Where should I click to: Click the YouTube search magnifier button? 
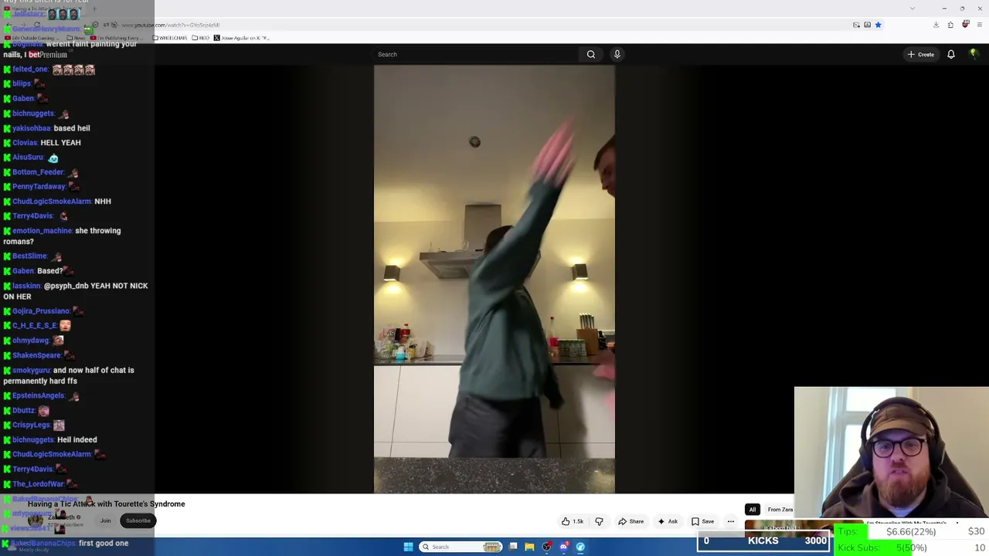[591, 54]
